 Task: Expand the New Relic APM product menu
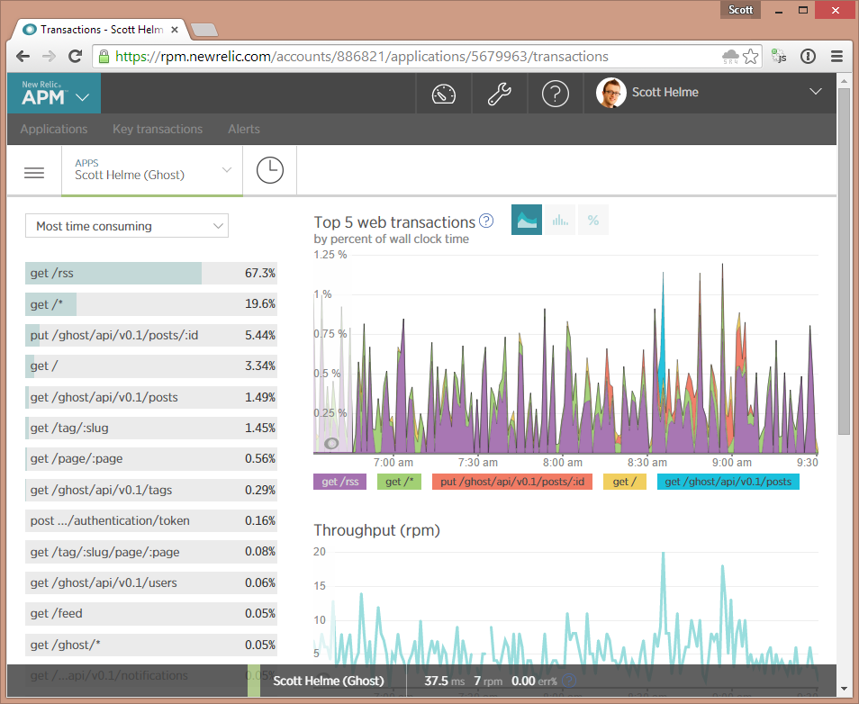(54, 94)
